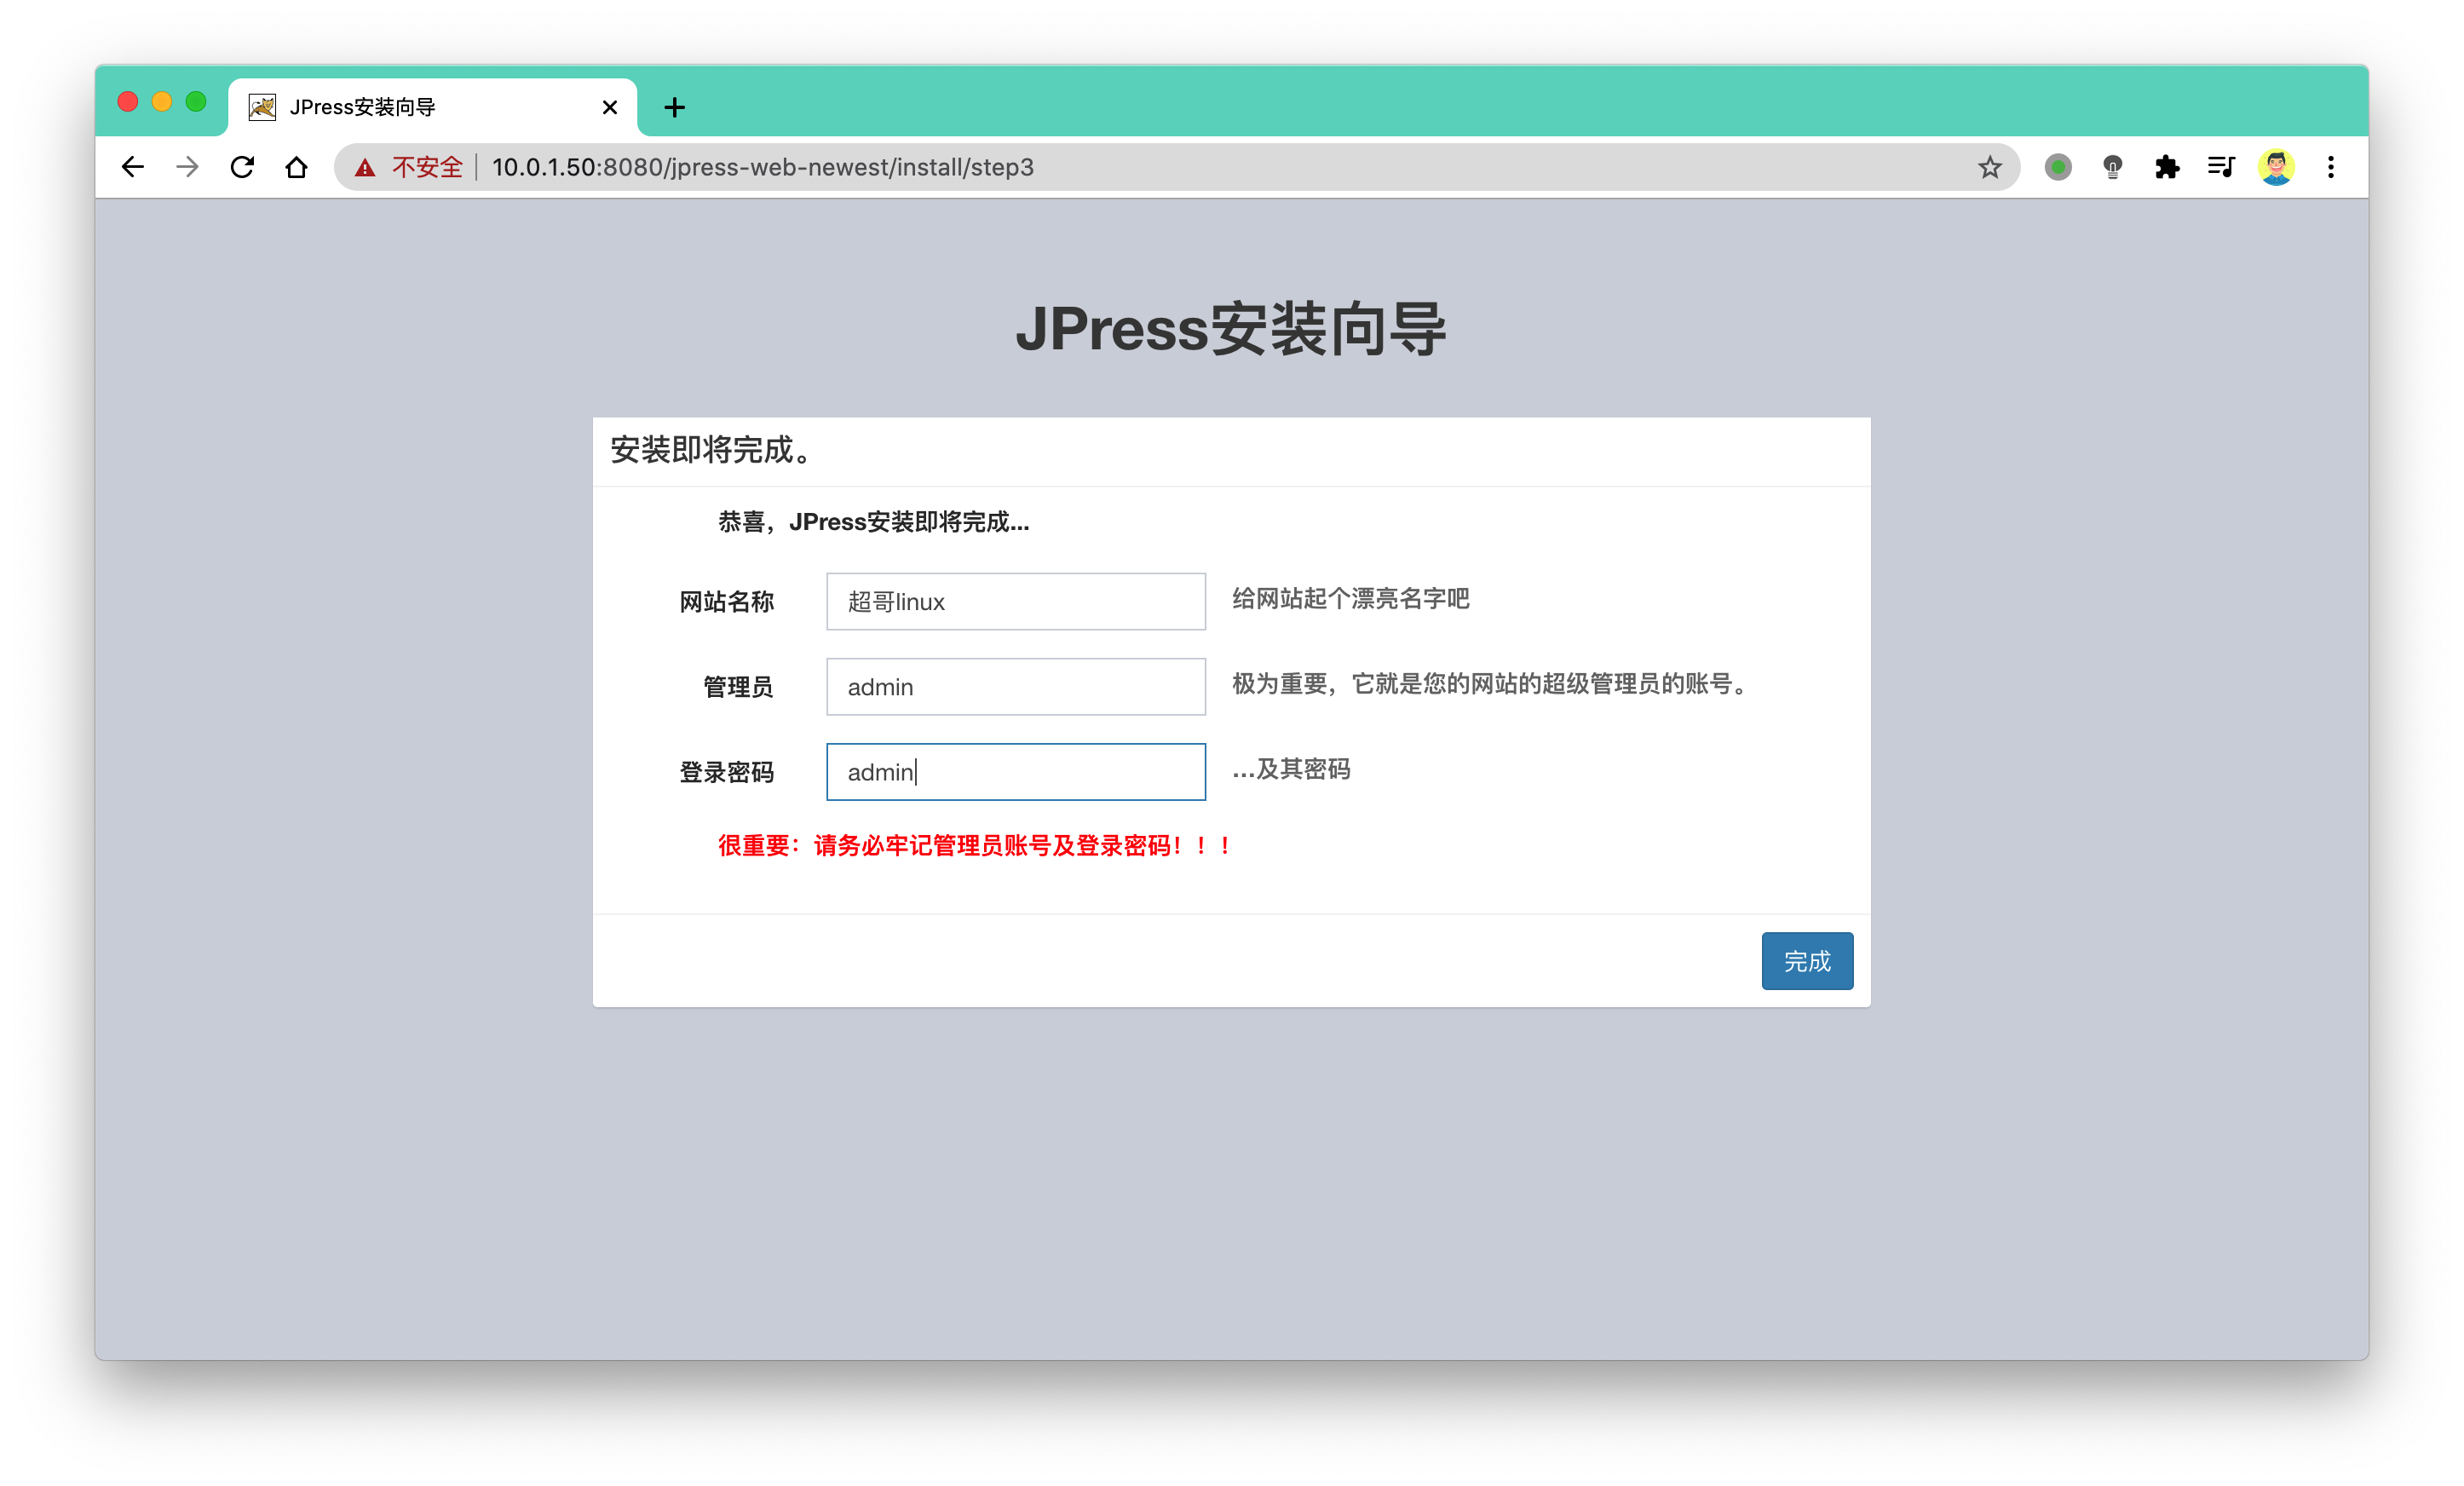Reload the page with the refresh icon
The width and height of the screenshot is (2464, 1486).
pyautogui.click(x=242, y=167)
